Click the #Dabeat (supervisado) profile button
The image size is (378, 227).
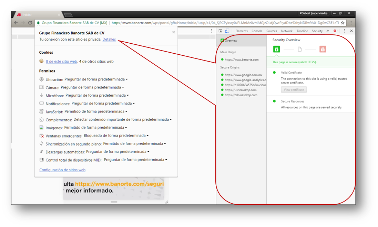point(314,13)
